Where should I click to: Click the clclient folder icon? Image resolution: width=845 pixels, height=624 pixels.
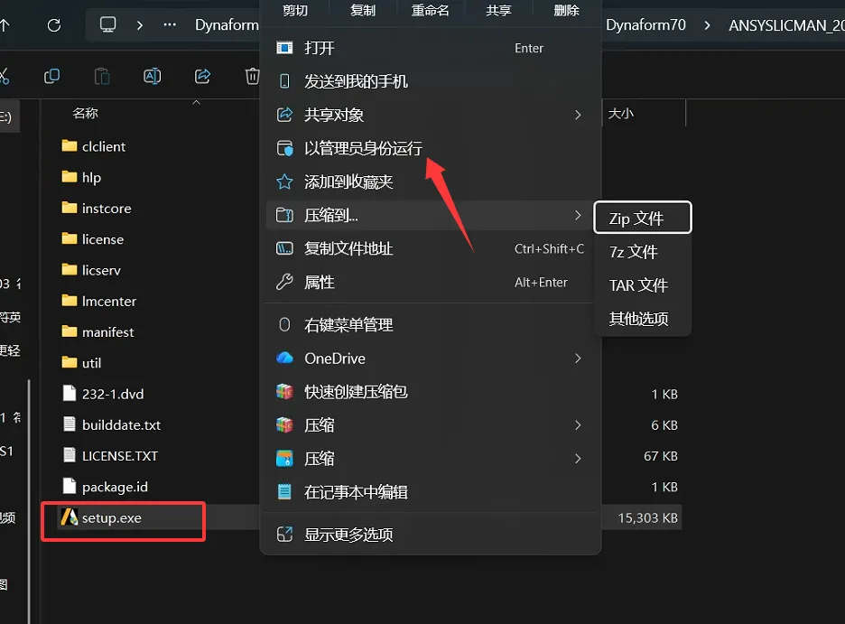point(69,145)
